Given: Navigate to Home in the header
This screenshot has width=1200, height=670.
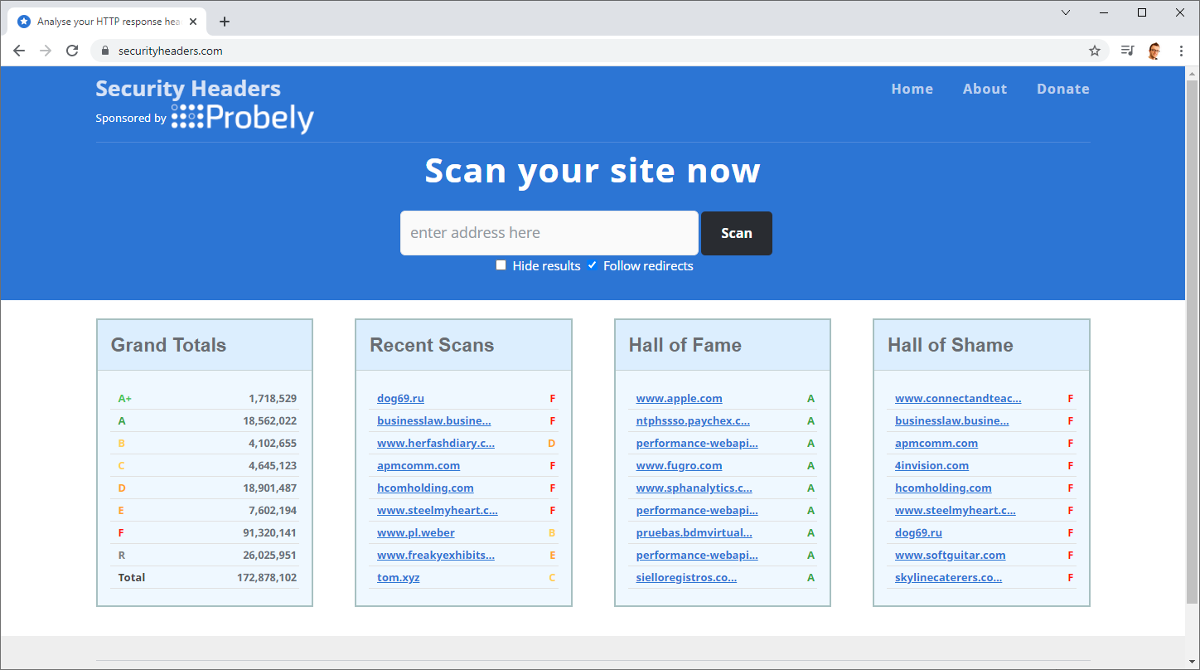Looking at the screenshot, I should pos(912,89).
